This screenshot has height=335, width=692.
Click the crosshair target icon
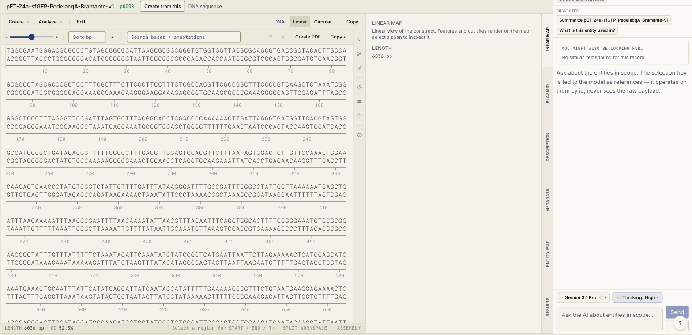pyautogui.click(x=359, y=116)
